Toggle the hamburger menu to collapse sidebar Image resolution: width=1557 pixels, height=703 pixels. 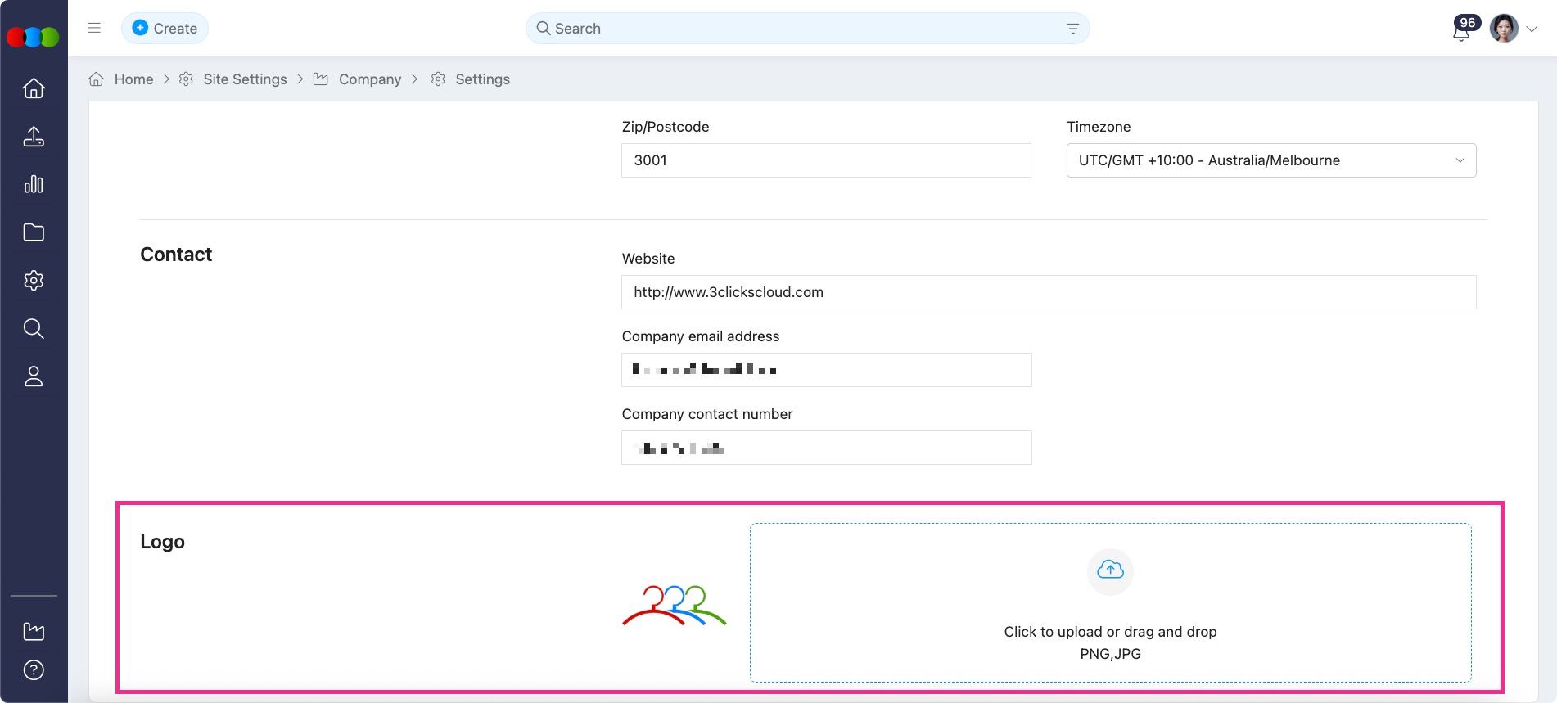tap(94, 29)
